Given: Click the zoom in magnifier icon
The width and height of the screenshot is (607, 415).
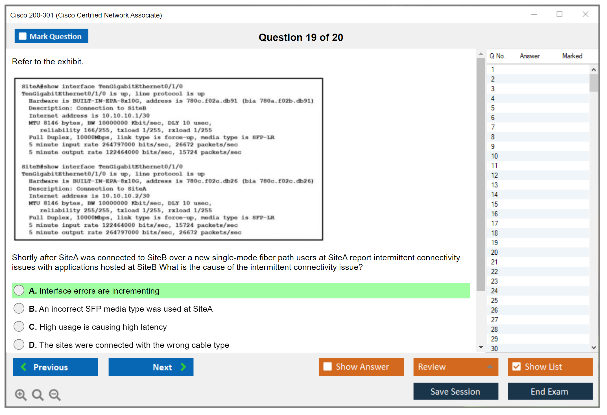Looking at the screenshot, I should click(x=21, y=394).
